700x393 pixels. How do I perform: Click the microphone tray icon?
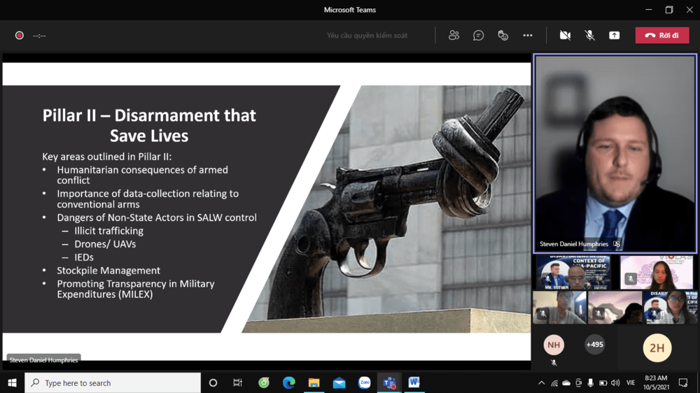tap(590, 383)
